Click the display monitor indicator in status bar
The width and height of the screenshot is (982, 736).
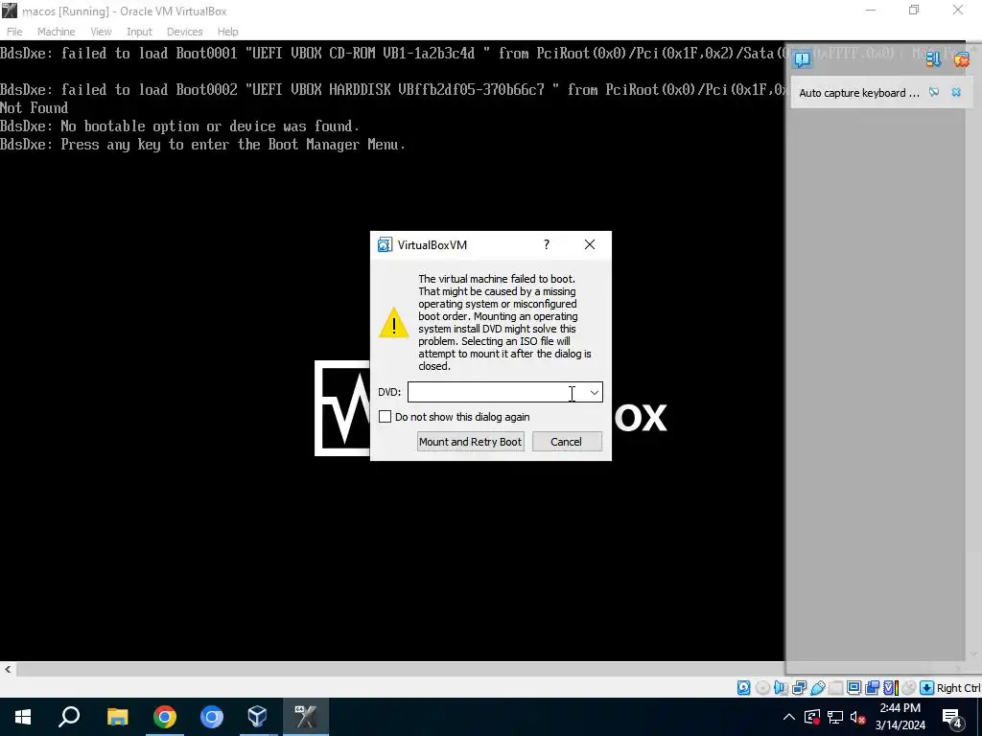(x=853, y=688)
